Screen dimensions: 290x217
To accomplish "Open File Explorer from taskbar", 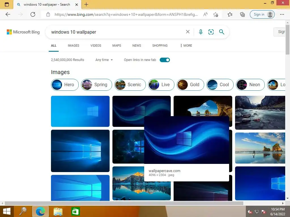I will pyautogui.click(x=58, y=212).
